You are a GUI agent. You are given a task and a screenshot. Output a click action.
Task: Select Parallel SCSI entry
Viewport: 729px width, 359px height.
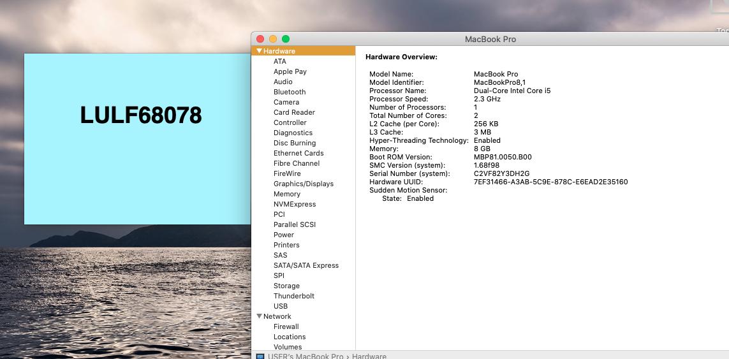295,224
